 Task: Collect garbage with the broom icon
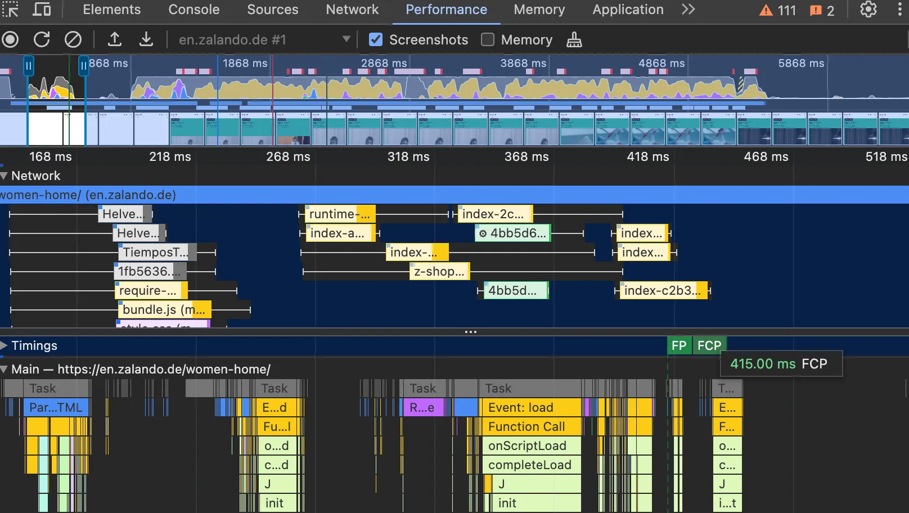click(574, 40)
